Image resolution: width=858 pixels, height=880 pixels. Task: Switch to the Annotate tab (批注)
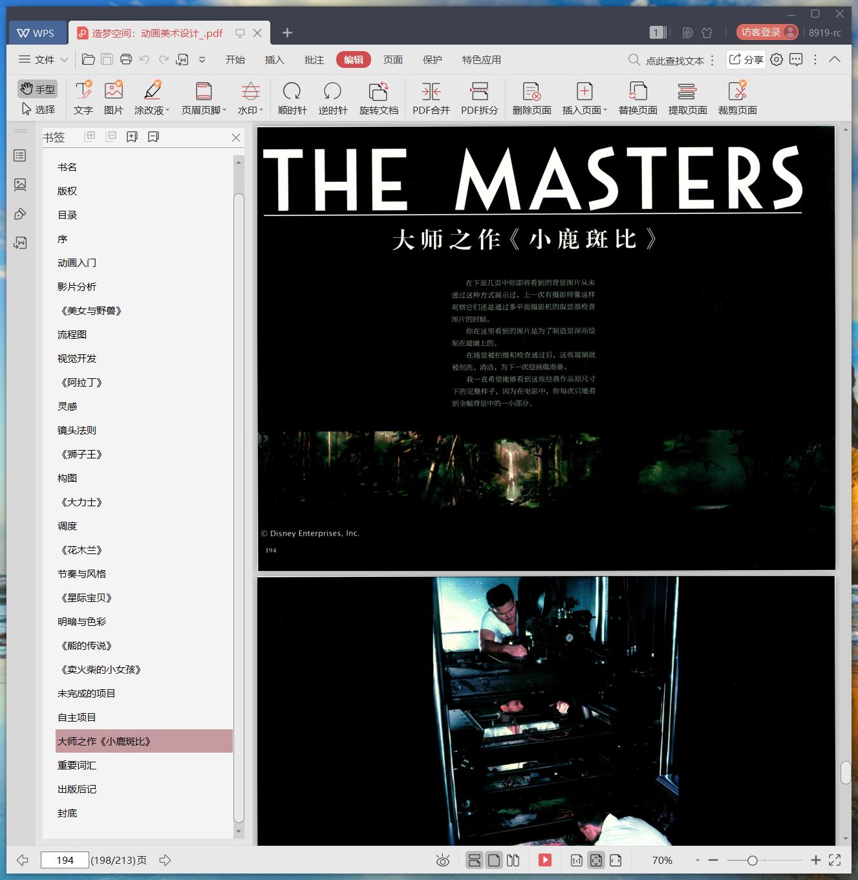click(x=314, y=59)
